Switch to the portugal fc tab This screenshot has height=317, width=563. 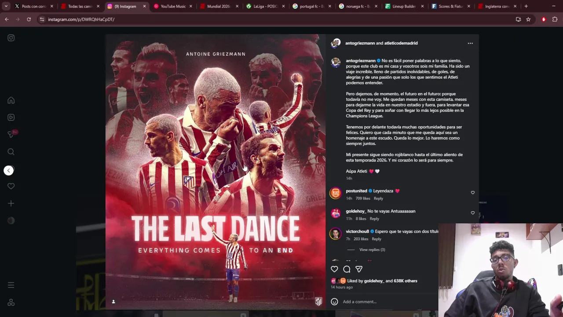[x=312, y=6]
